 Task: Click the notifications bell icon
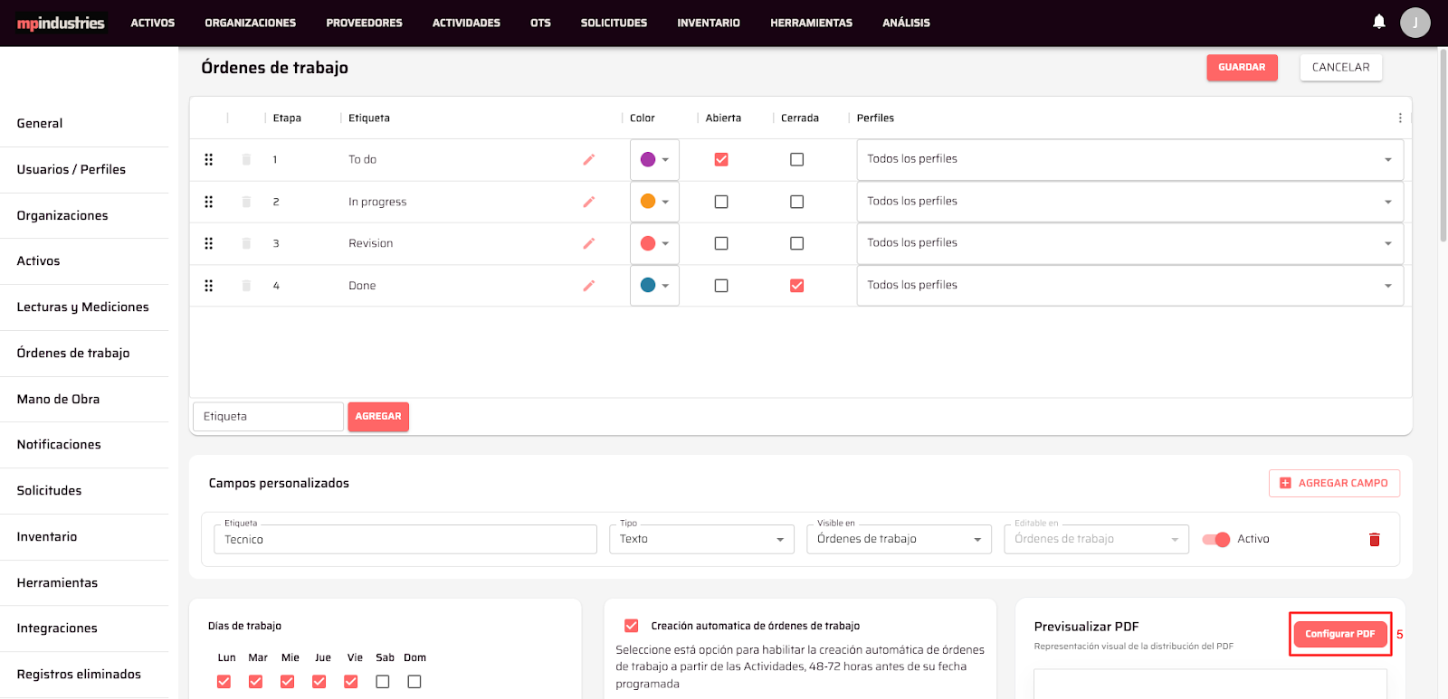(x=1378, y=22)
